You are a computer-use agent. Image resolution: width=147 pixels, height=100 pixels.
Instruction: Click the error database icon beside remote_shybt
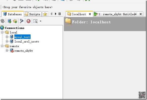pyautogui.click(x=12, y=51)
